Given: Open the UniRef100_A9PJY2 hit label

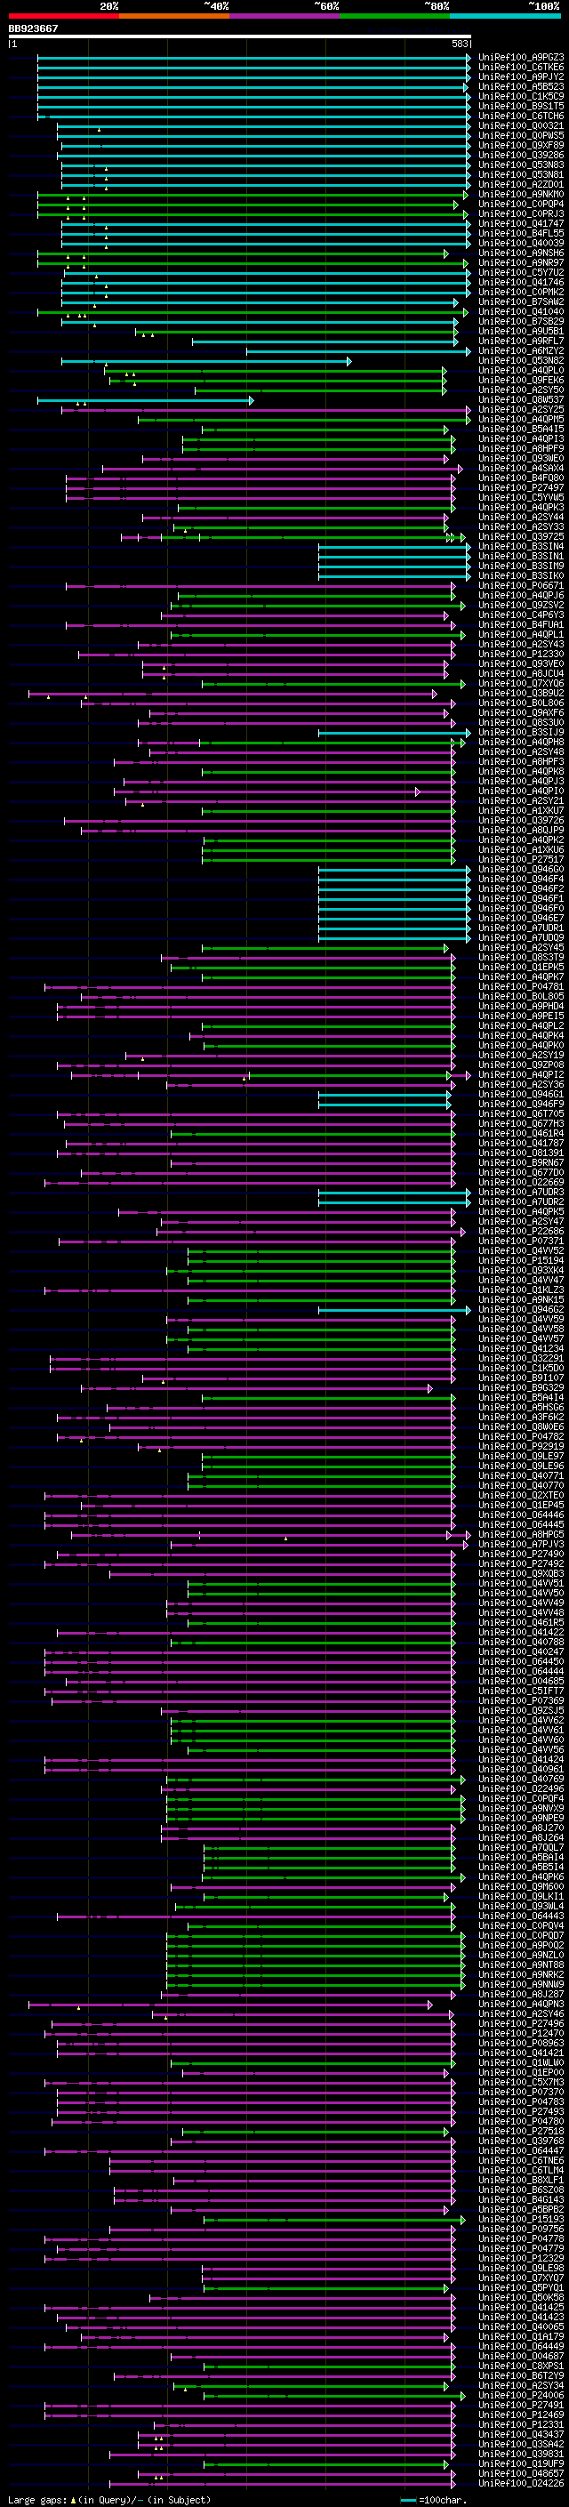Looking at the screenshot, I should (x=521, y=76).
